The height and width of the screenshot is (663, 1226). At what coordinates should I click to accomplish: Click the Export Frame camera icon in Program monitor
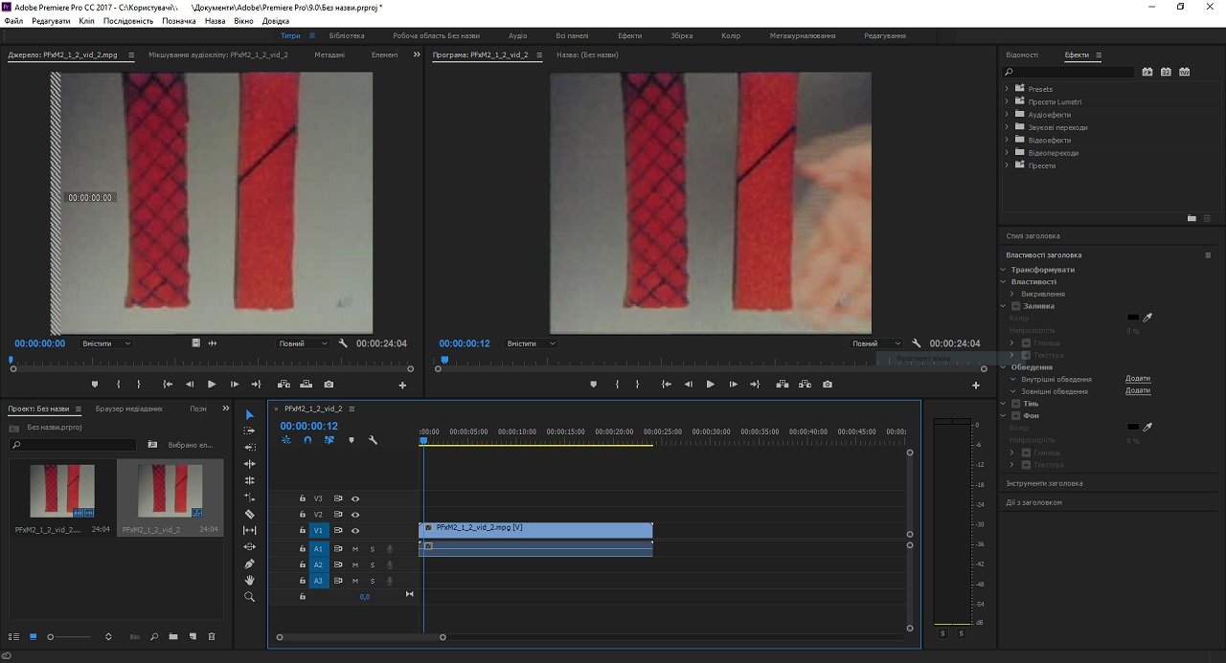pyautogui.click(x=828, y=385)
